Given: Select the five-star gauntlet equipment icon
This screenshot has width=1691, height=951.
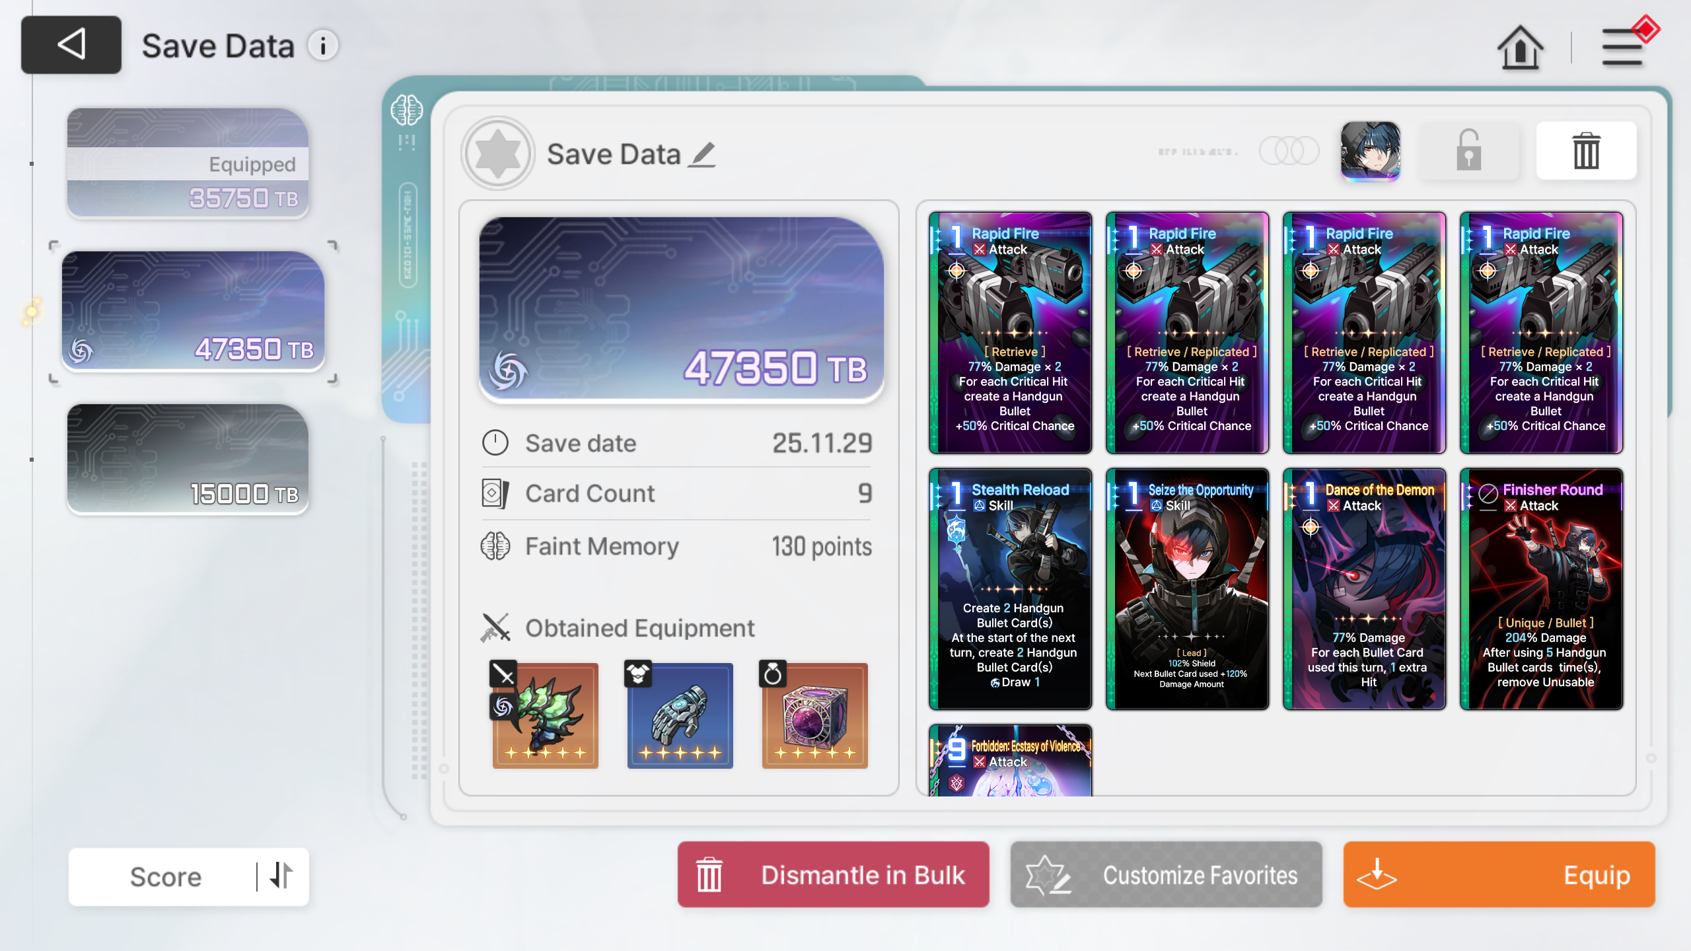Looking at the screenshot, I should [x=680, y=715].
